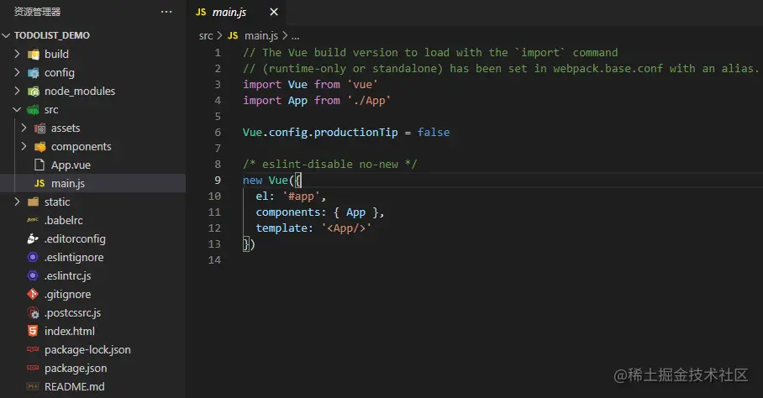Open the build folder label
Screen dimensions: 763x398
coord(56,54)
